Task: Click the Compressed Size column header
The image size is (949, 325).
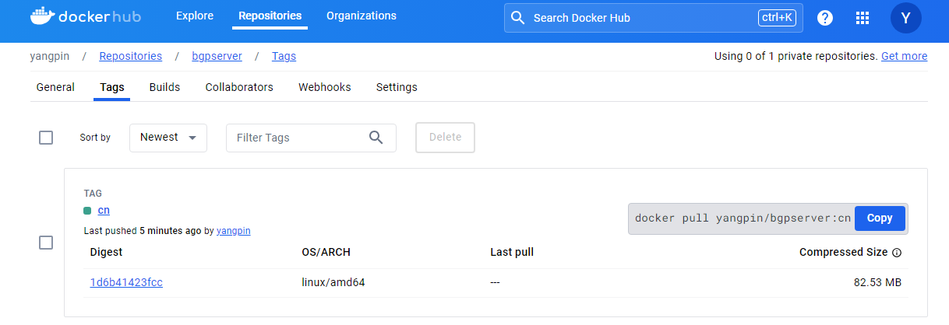Action: click(x=843, y=252)
